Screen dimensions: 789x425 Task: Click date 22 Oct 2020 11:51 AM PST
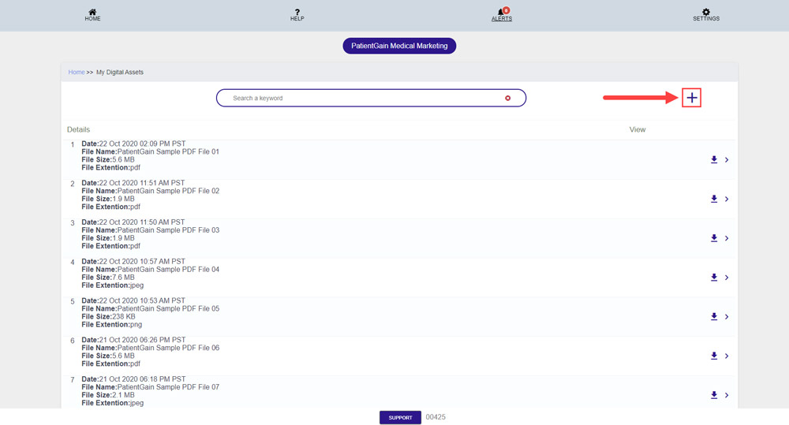click(x=142, y=183)
